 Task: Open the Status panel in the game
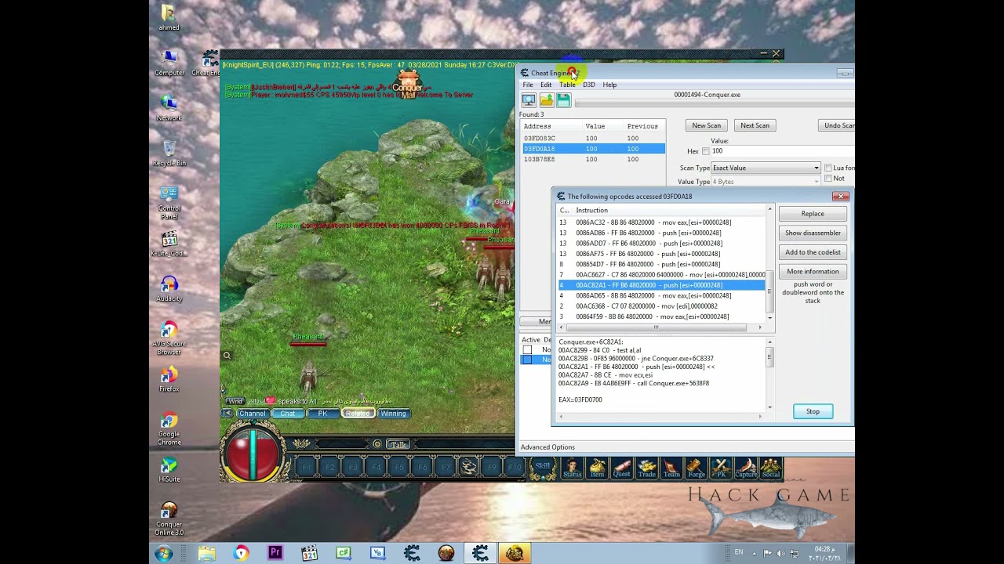tap(573, 468)
